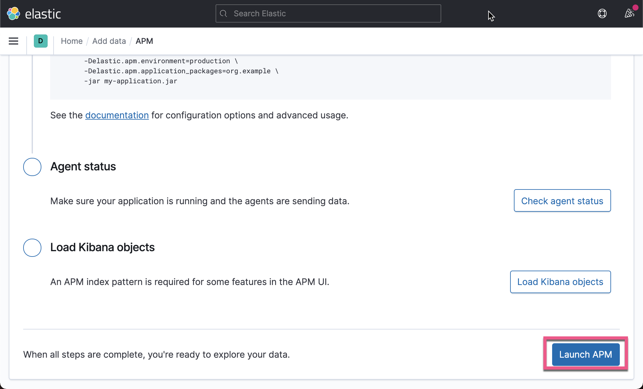This screenshot has height=389, width=643.
Task: Mark the Load Kibana objects step circle
Action: 32,248
